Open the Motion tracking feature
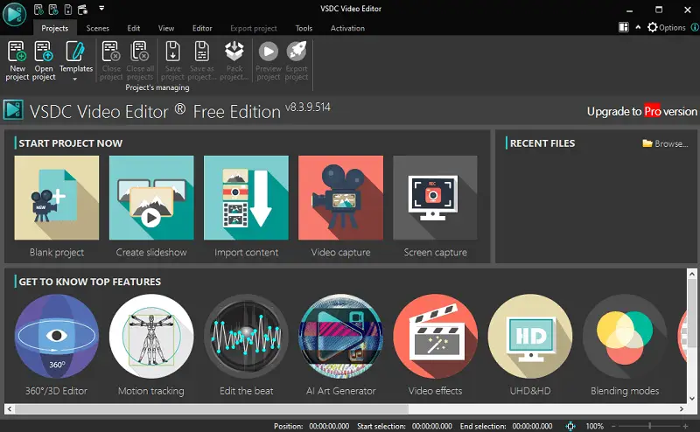The width and height of the screenshot is (700, 432). 151,336
